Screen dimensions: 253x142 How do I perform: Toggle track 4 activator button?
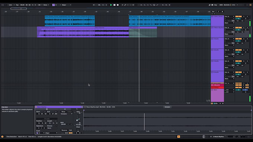[238, 50]
